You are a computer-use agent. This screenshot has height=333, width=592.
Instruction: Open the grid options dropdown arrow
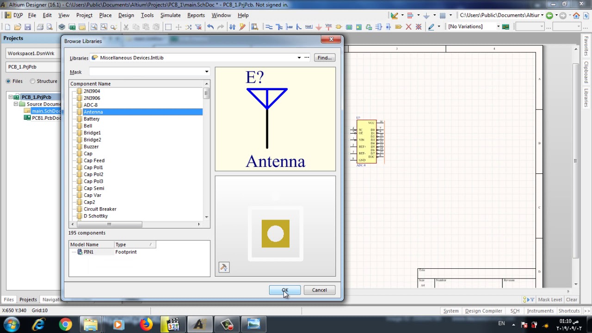click(x=450, y=15)
